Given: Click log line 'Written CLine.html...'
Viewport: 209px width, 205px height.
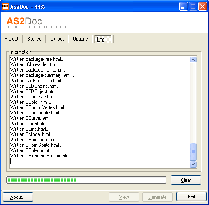Looking at the screenshot, I should click(30, 129).
